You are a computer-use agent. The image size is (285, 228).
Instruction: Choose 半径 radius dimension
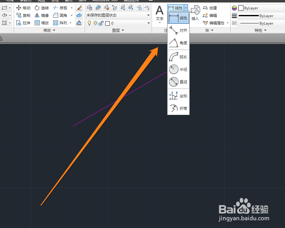(x=178, y=69)
